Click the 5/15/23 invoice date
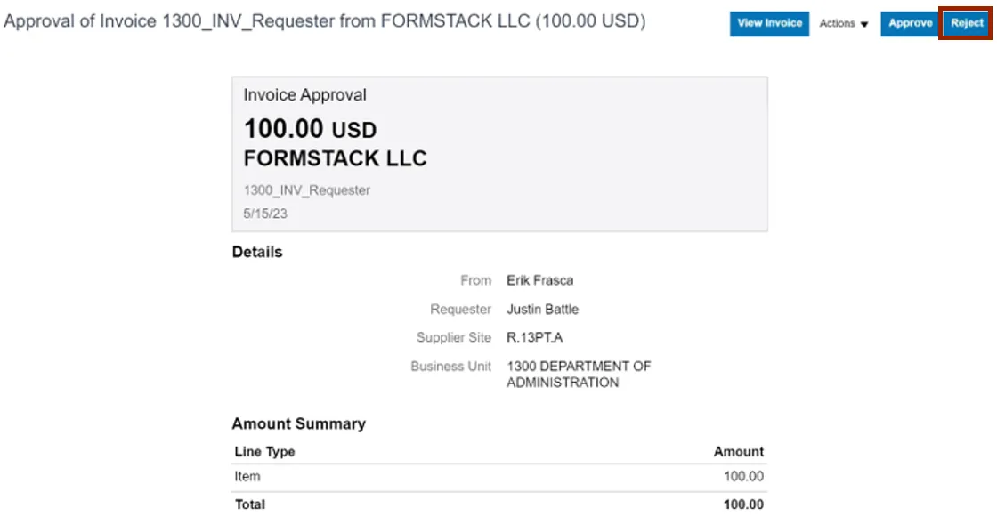 tap(265, 214)
